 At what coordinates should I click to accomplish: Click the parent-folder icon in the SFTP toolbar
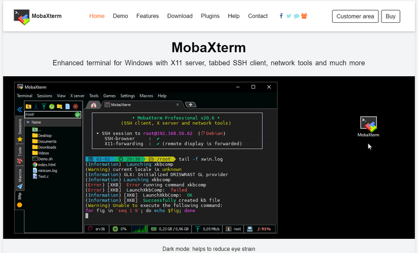[x=28, y=107]
